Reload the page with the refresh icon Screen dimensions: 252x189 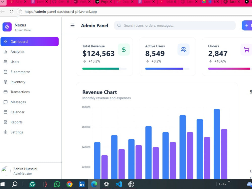pyautogui.click(x=11, y=12)
